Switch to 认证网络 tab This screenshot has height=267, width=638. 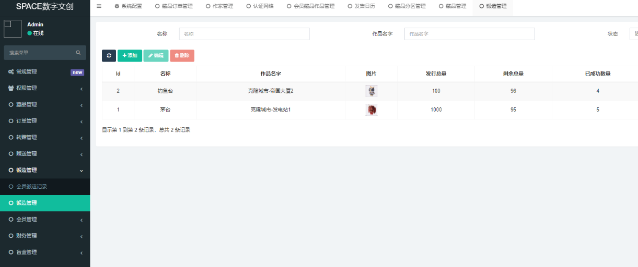[260, 6]
